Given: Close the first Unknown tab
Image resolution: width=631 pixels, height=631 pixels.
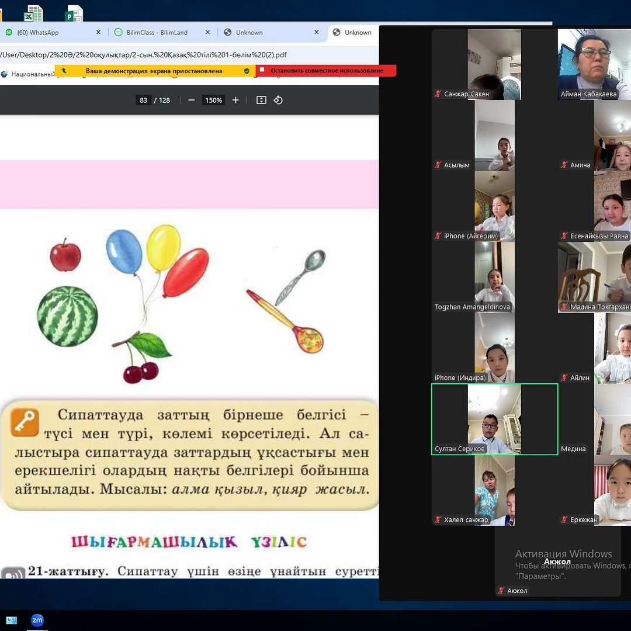Looking at the screenshot, I should 316,32.
